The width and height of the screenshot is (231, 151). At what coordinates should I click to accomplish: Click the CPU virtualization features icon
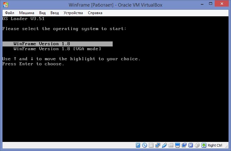(x=191, y=145)
